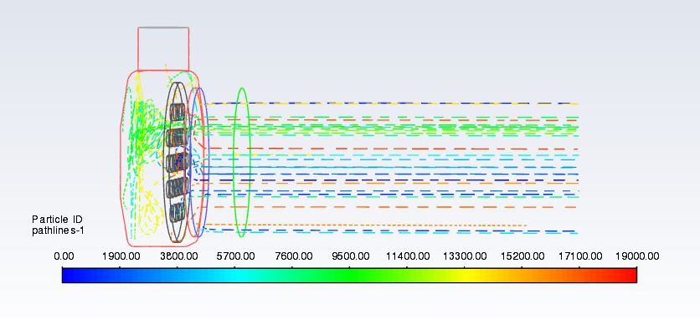Click the red dashed pathline in middle
The width and height of the screenshot is (700, 319).
(393, 149)
